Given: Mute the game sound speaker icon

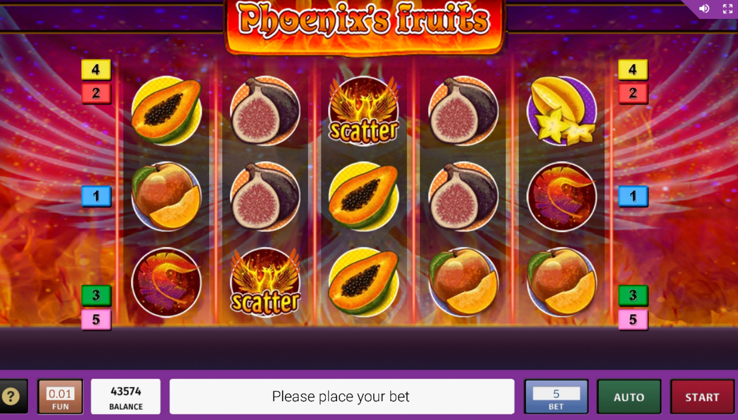Looking at the screenshot, I should pos(704,9).
